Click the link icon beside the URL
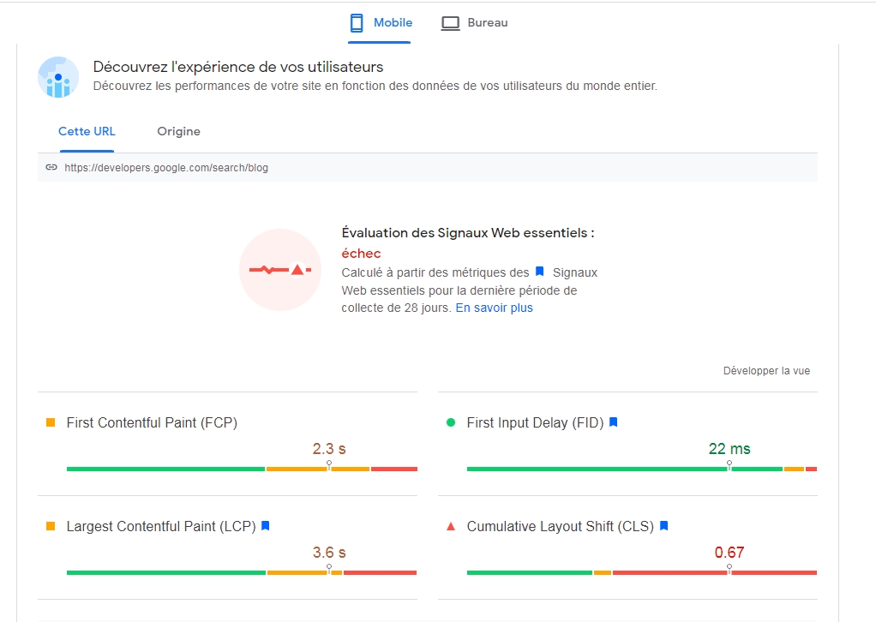876x622 pixels. pyautogui.click(x=51, y=168)
